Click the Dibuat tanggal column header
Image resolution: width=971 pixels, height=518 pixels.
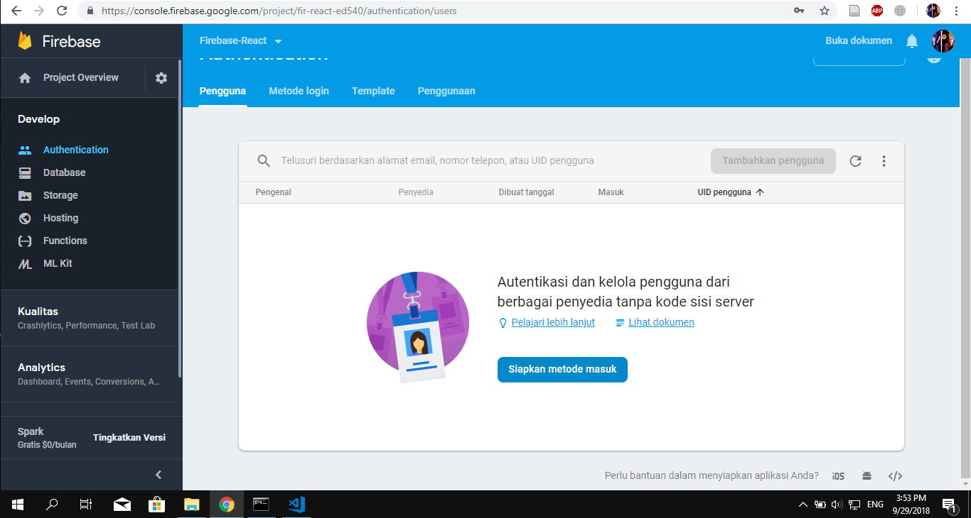pos(526,192)
